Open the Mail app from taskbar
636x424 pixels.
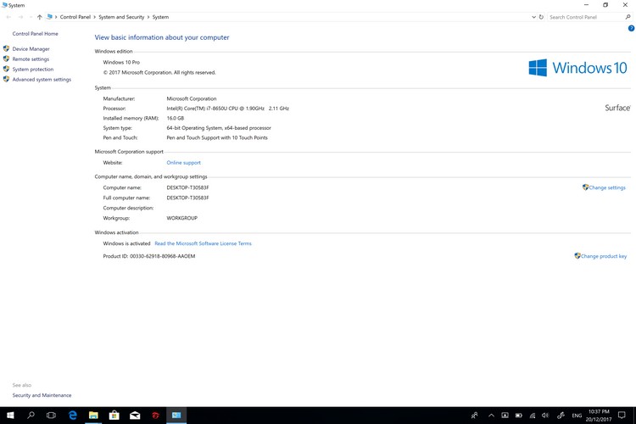tap(135, 415)
